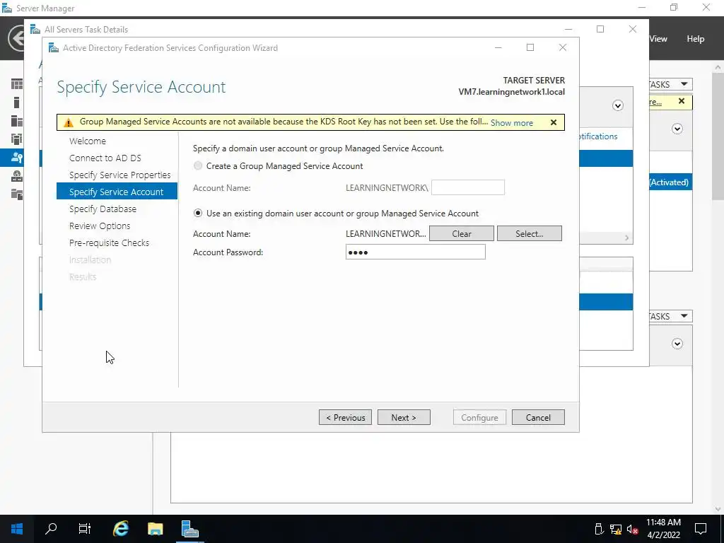Toggle the chevron in All Servers Task Details

pos(618,106)
